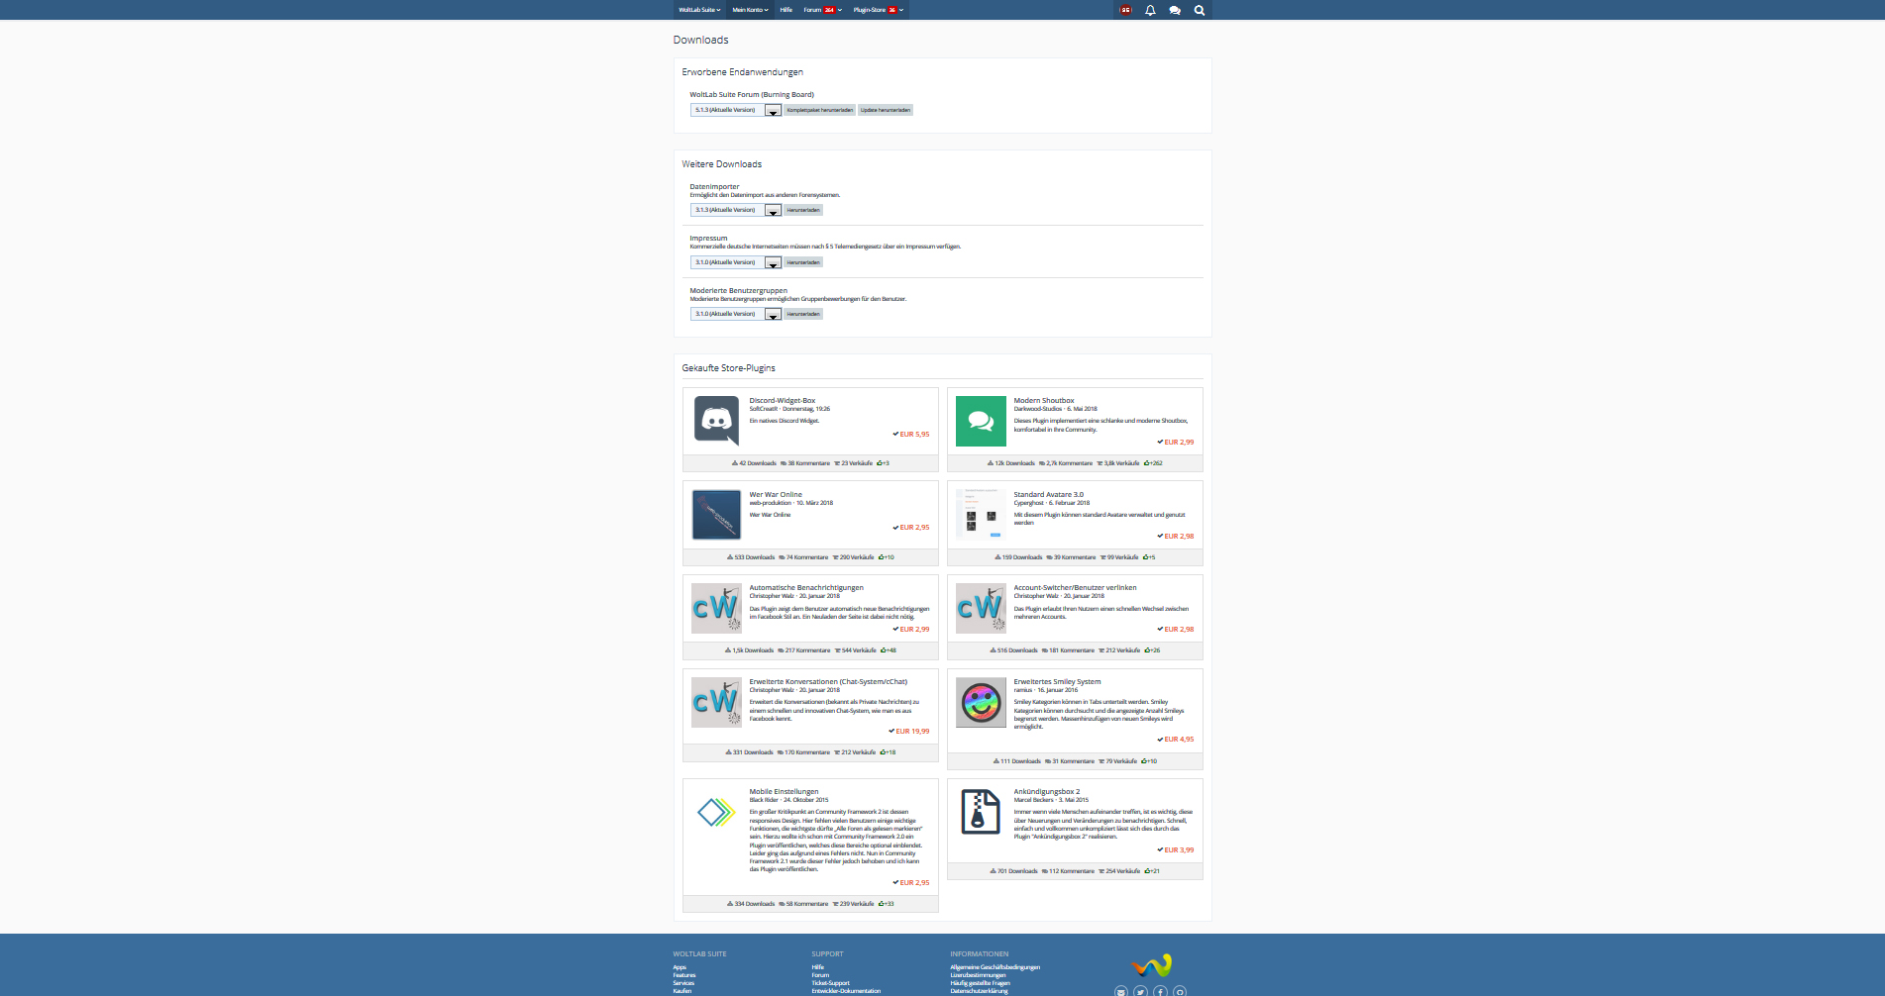The image size is (1885, 996).
Task: Click the Modern Shoutbox green chat icon
Action: pos(981,420)
